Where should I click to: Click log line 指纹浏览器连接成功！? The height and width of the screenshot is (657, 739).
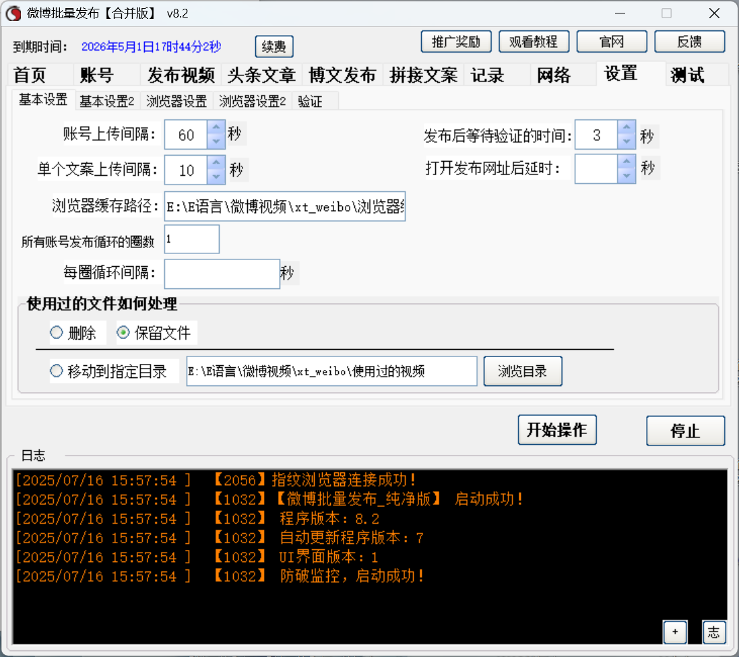(344, 480)
